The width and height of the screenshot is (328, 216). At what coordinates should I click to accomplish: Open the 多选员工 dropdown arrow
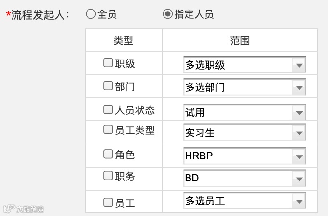click(299, 201)
